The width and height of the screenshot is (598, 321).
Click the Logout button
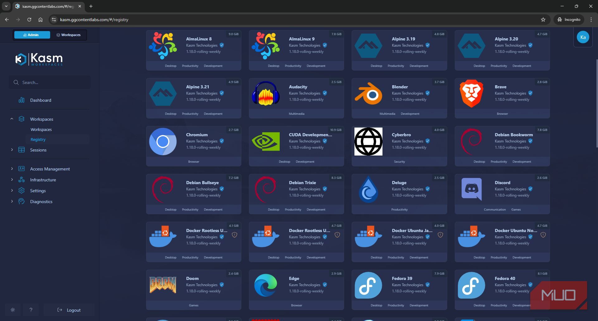(x=69, y=310)
